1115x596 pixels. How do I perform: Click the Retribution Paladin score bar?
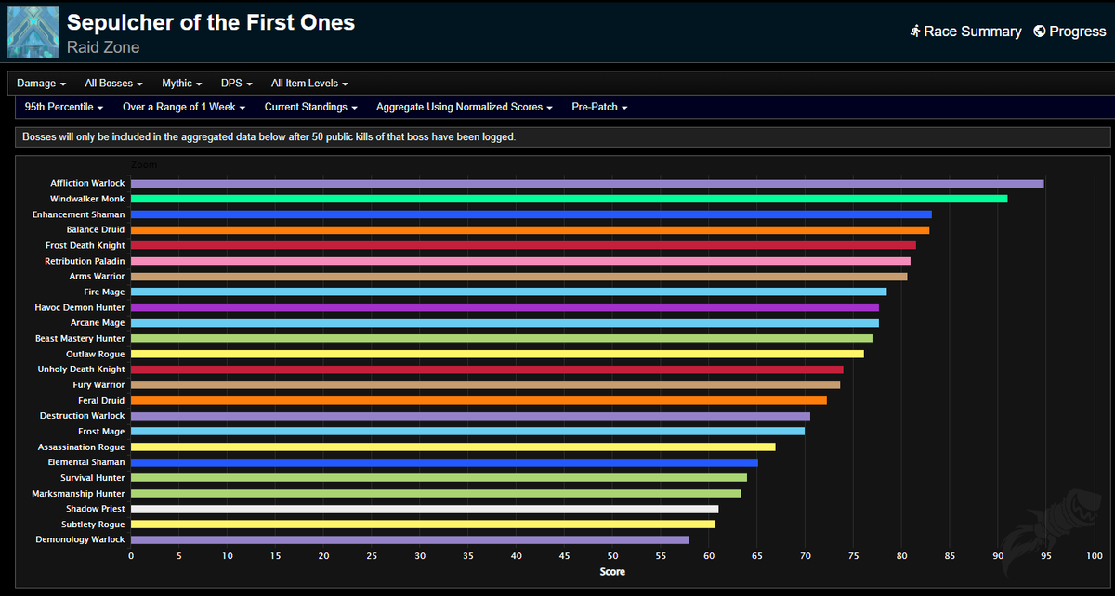520,261
